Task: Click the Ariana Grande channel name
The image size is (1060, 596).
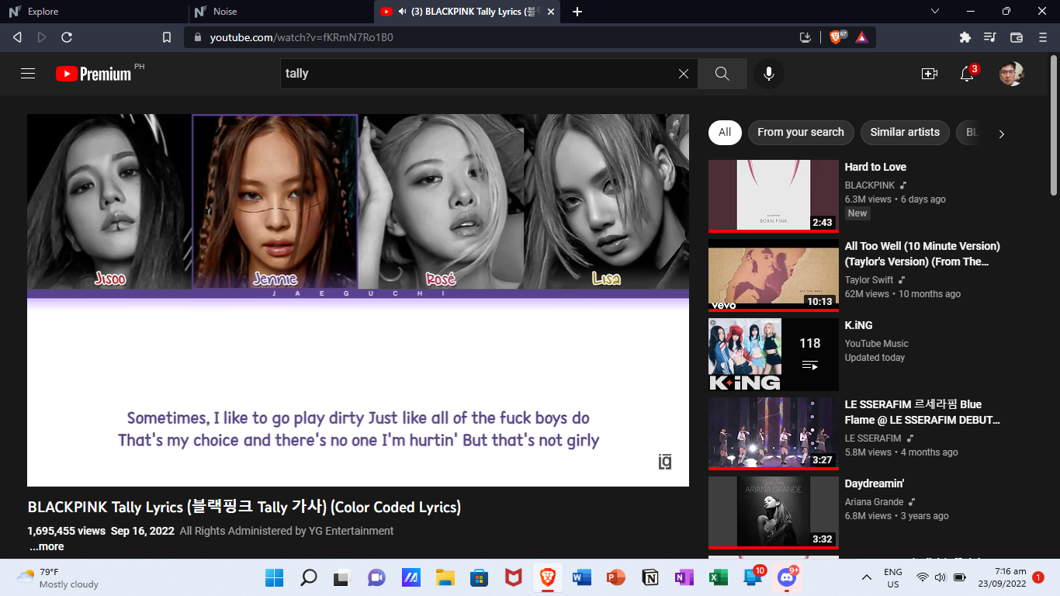Action: [x=875, y=502]
